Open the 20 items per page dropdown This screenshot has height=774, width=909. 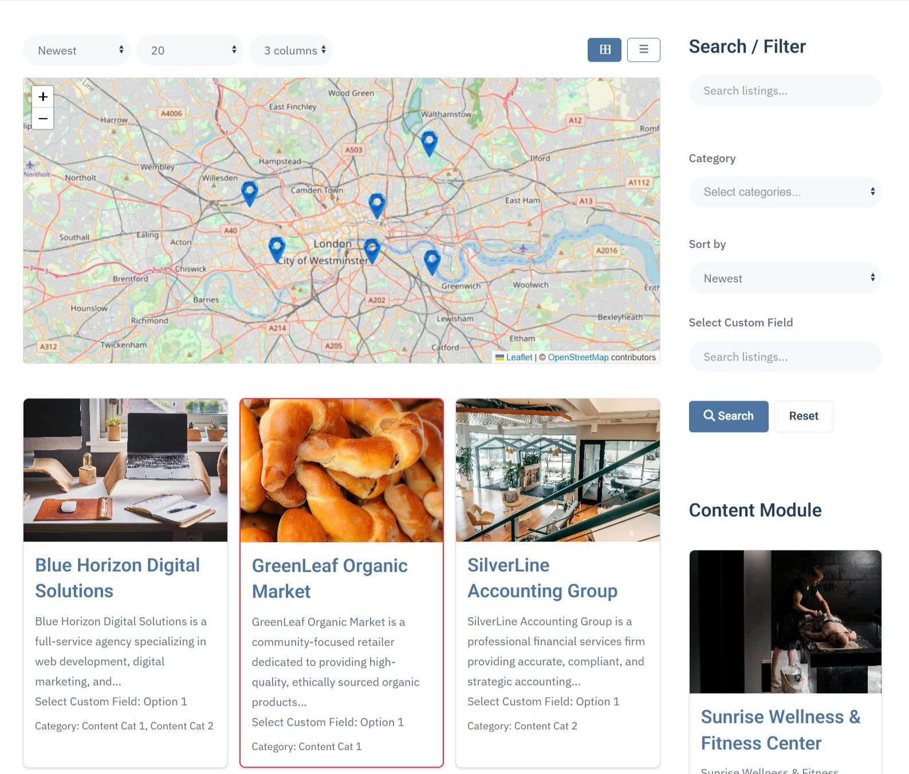(x=190, y=50)
